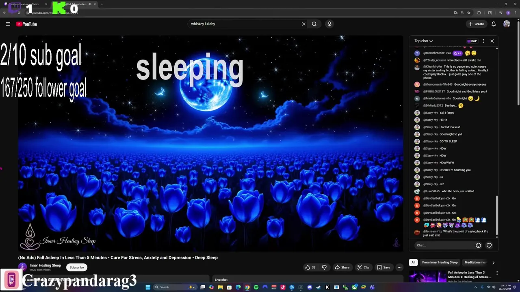Screen dimensions: 520x292
Task: Reload the page in Chrome
Action: 19,13
